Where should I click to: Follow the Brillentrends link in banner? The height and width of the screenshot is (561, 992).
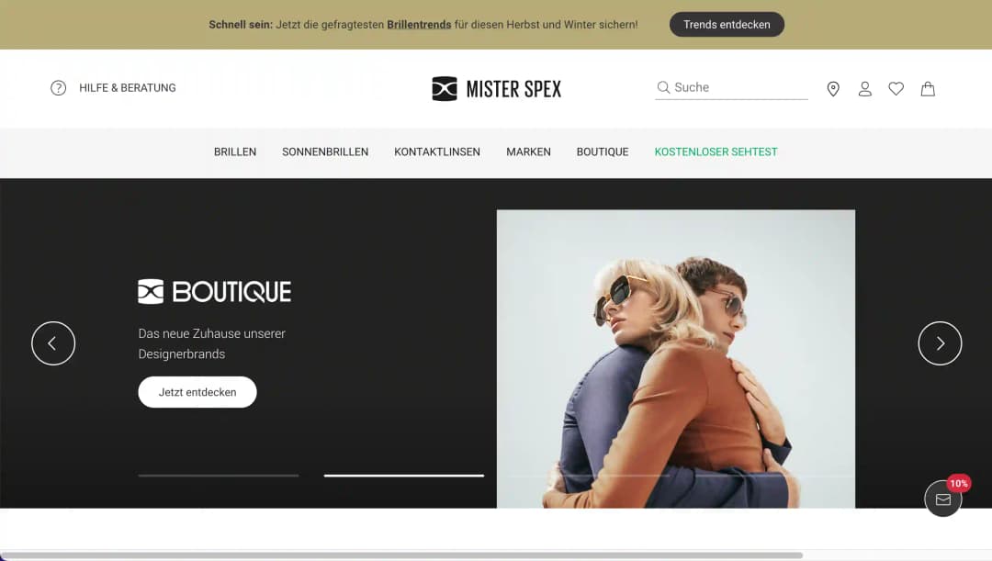pos(419,25)
